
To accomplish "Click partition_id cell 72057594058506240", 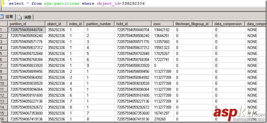I will (26, 36).
